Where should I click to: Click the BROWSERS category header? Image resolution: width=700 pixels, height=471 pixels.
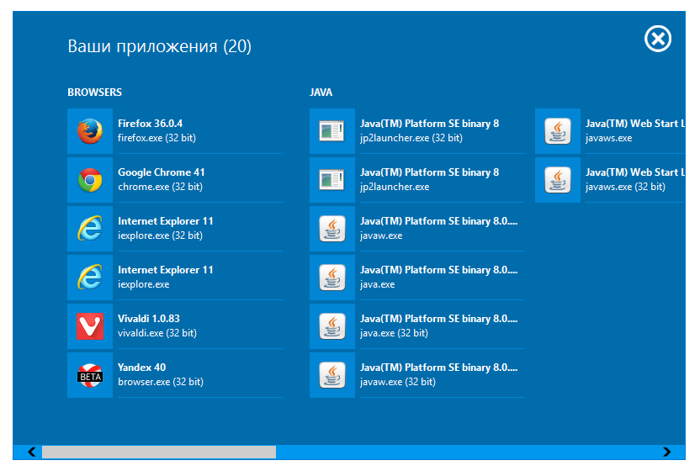[x=94, y=93]
